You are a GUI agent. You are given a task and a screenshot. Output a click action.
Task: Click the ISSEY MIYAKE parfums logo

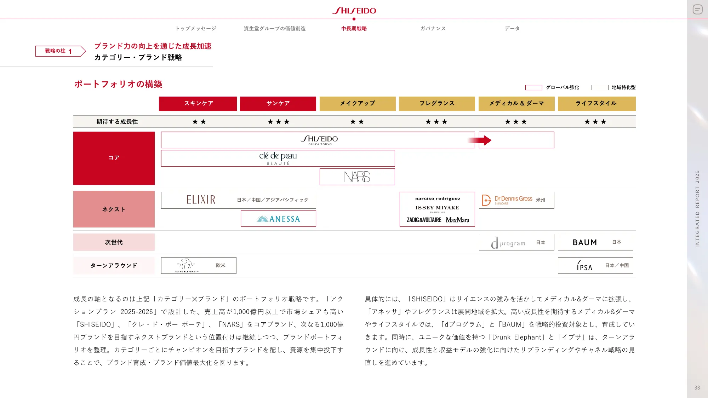click(437, 209)
